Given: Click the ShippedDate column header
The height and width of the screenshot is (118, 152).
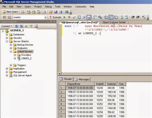Looking at the screenshot, I should point(80,84).
